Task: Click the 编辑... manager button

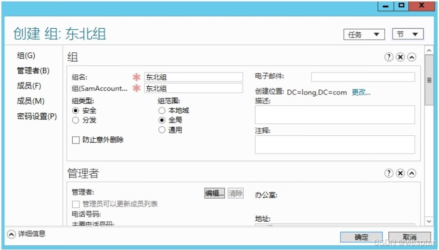Action: (x=215, y=193)
